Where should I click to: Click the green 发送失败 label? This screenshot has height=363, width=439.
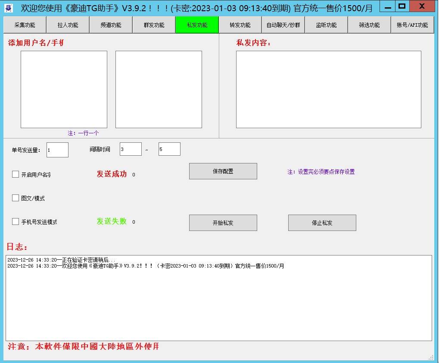[112, 221]
